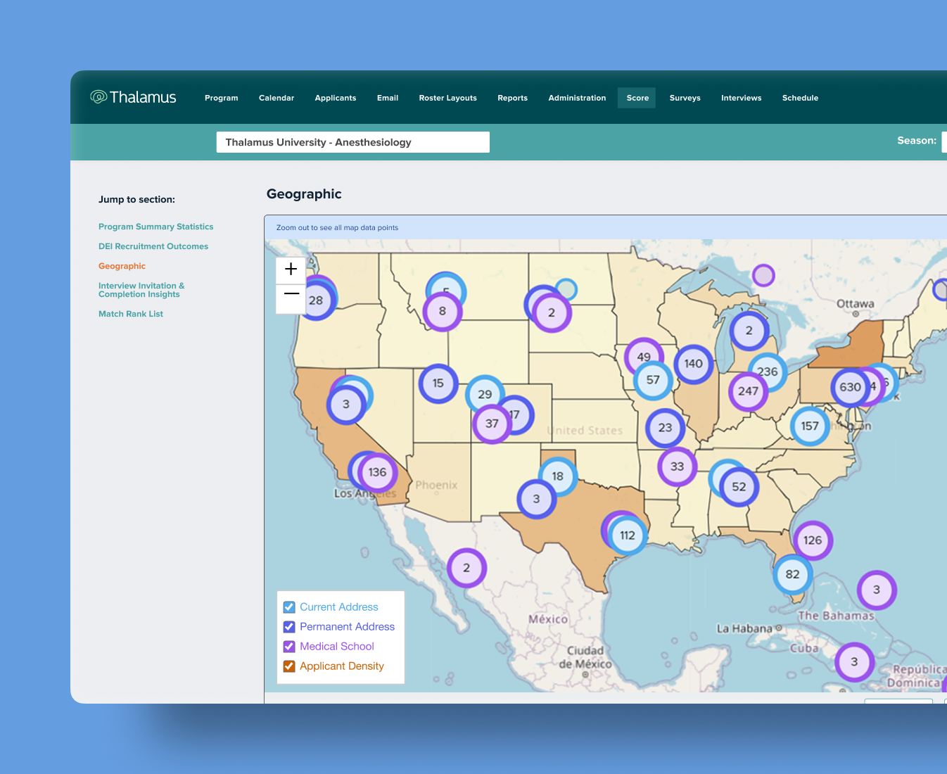Viewport: 947px width, 774px height.
Task: Select the 630 cluster marker
Action: tap(849, 387)
